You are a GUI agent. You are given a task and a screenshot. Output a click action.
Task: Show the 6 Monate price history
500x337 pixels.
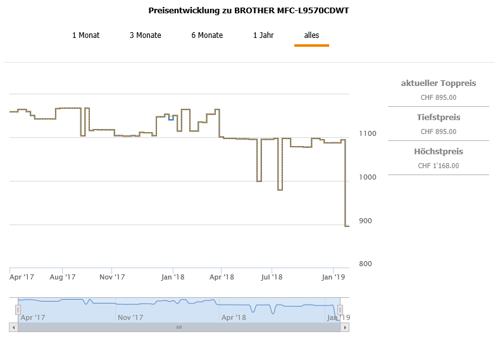pyautogui.click(x=207, y=35)
